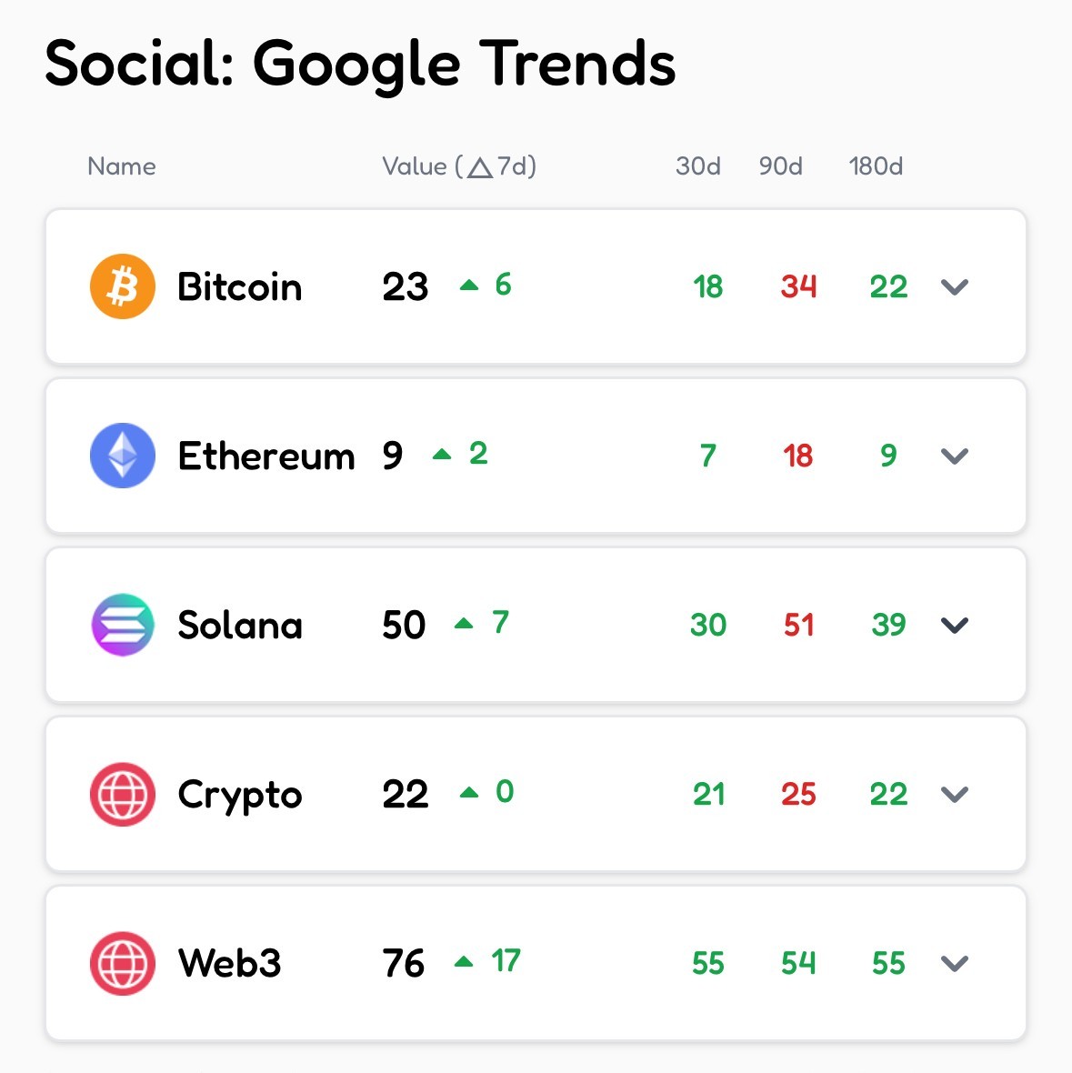Click the green up-arrow in Web3 row
The image size is (1072, 1073).
coord(464,961)
